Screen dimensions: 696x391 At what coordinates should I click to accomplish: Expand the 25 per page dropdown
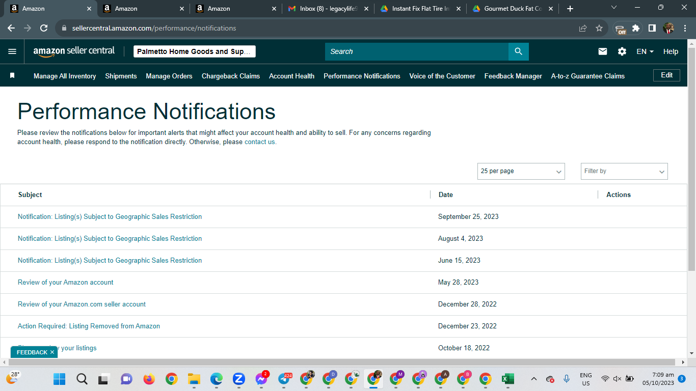coord(521,171)
